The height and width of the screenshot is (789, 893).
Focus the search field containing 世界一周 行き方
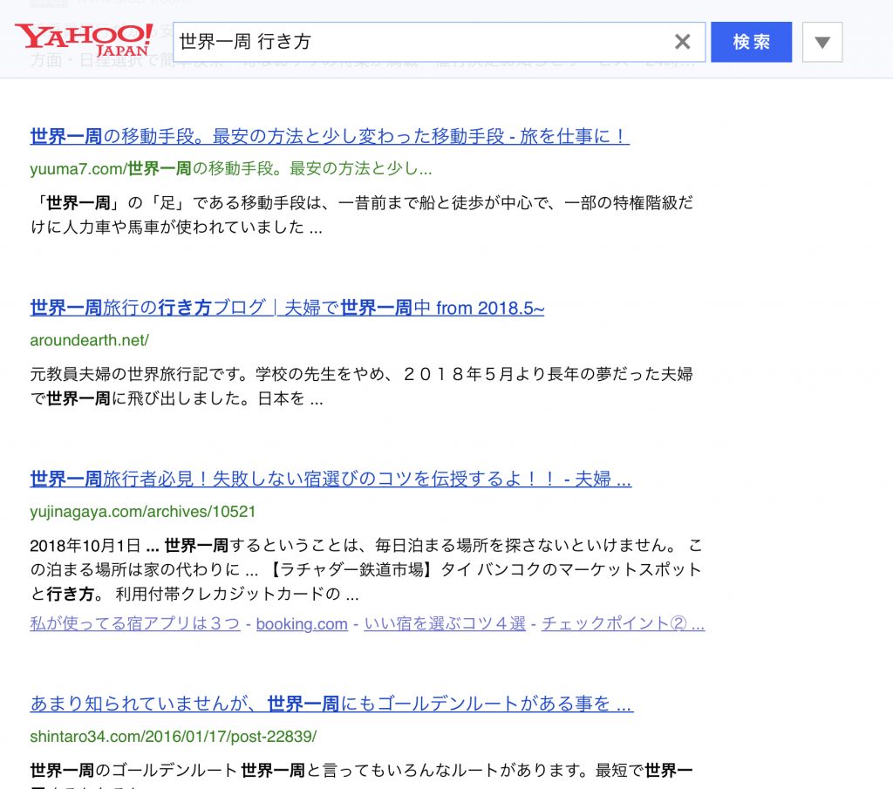(x=419, y=42)
